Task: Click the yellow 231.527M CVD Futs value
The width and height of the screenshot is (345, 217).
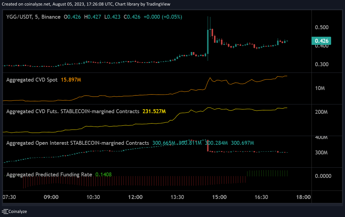Action: [x=154, y=111]
